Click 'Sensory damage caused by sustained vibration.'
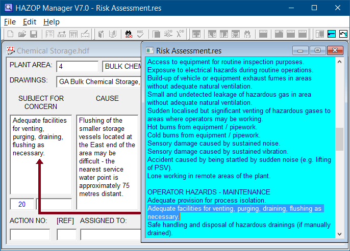Image resolution: width=350 pixels, height=251 pixels. point(218,151)
